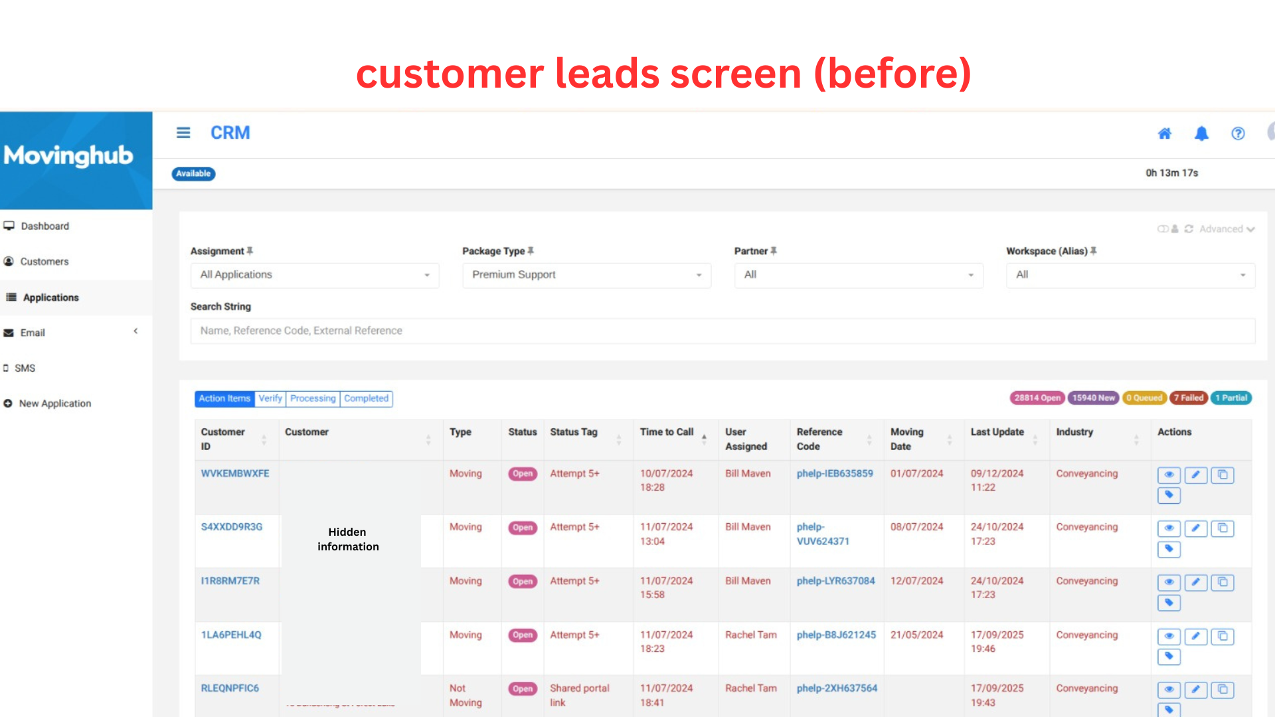
Task: View WVKEMBWXFE with the eye icon
Action: tap(1169, 475)
